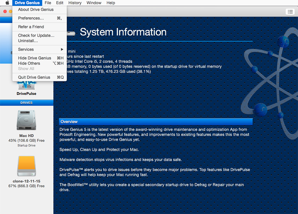The width and height of the screenshot is (298, 214).
Task: Open the Help menu
Action: coord(110,3)
